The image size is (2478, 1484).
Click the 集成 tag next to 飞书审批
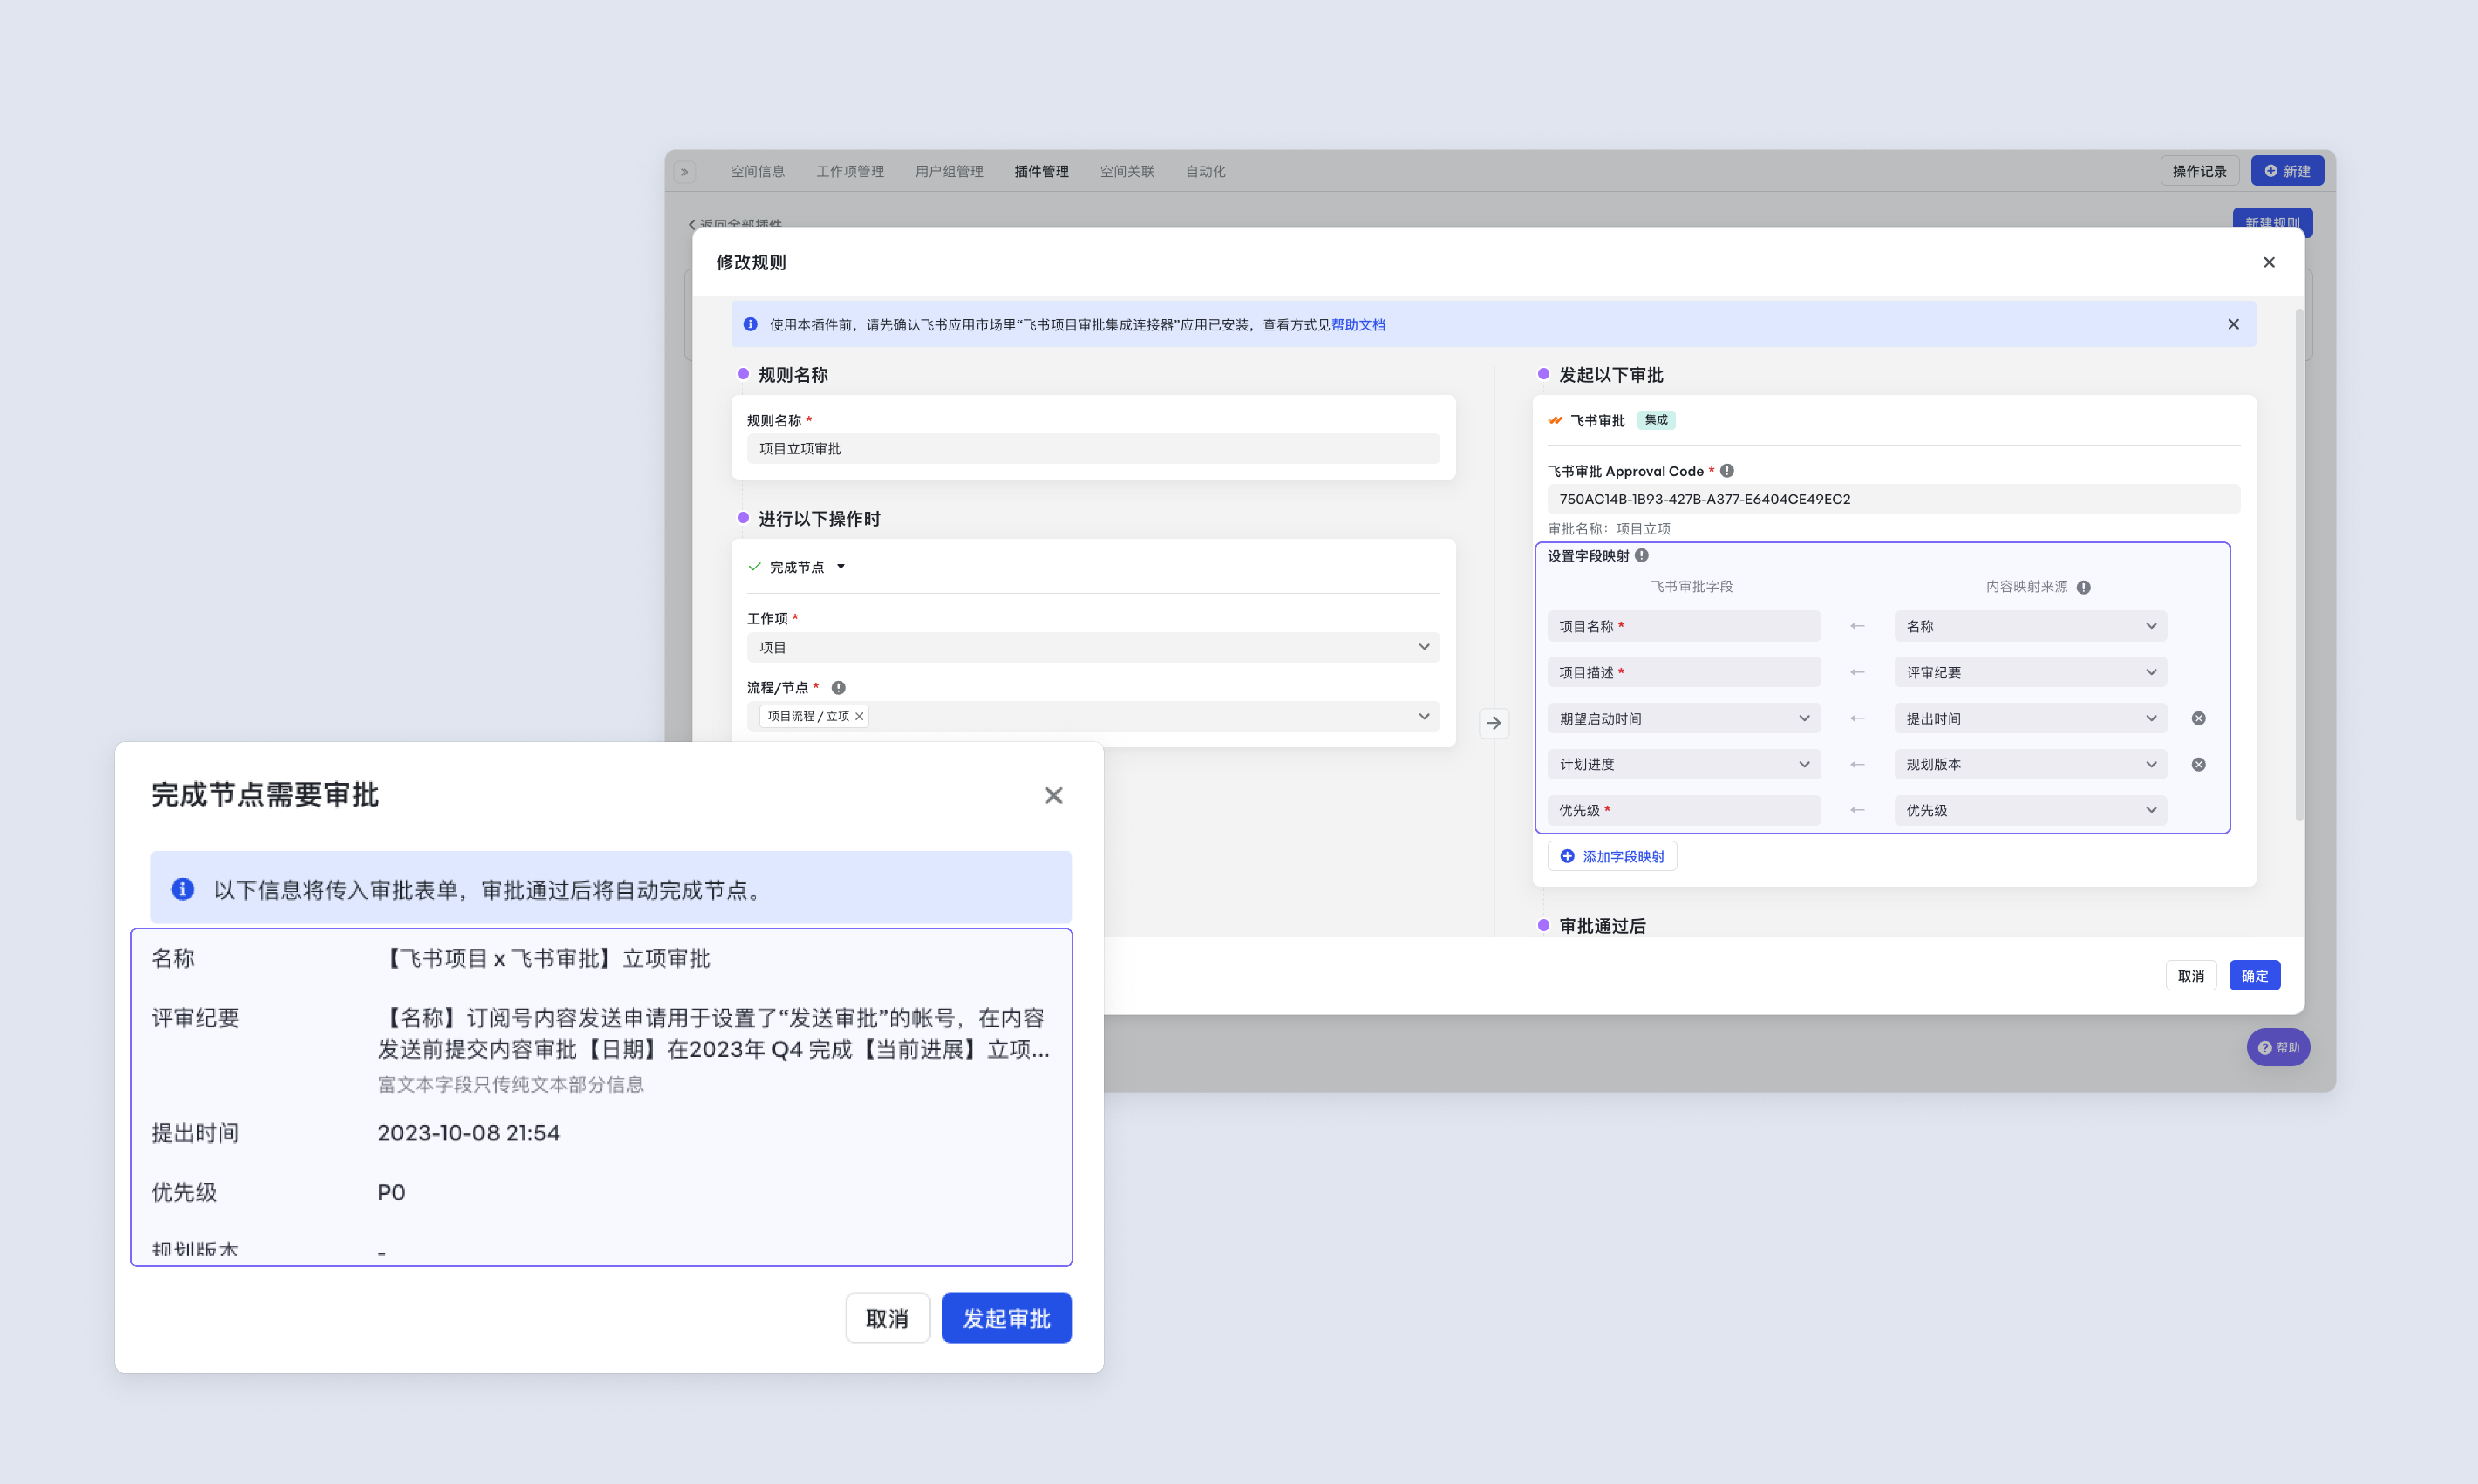[x=1656, y=420]
